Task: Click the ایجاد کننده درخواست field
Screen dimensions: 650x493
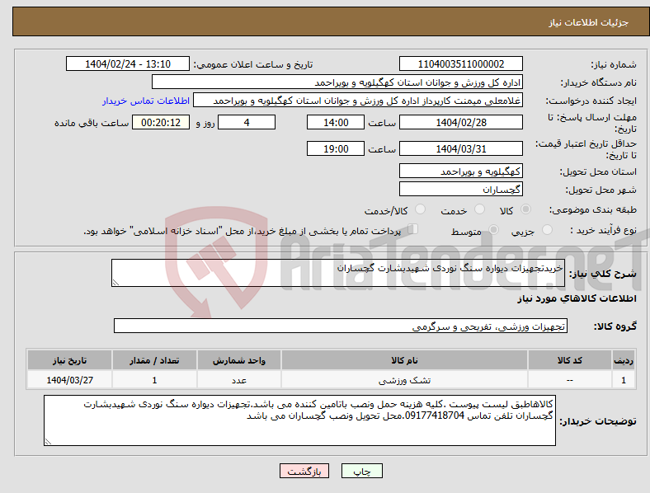Action: (358, 101)
